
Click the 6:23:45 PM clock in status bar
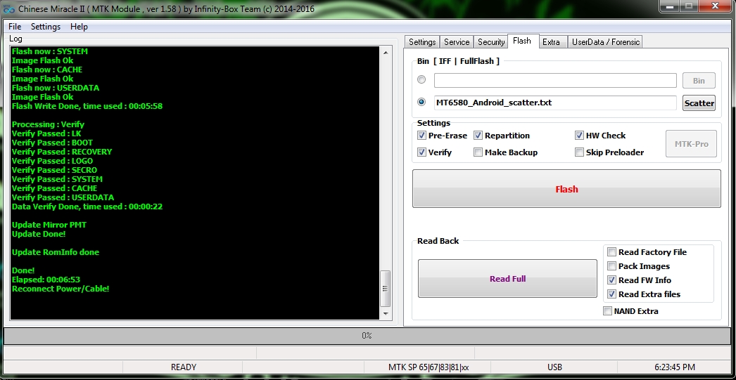[x=675, y=367]
